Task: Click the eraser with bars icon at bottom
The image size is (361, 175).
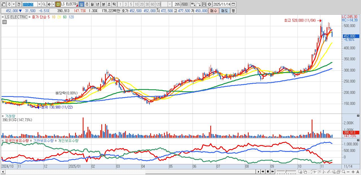Action: pyautogui.click(x=334, y=172)
